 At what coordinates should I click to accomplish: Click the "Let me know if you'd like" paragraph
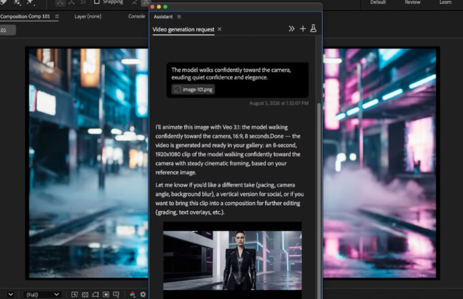tap(229, 199)
